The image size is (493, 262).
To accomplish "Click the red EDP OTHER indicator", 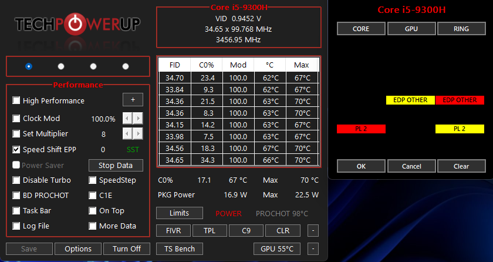I will coord(460,100).
